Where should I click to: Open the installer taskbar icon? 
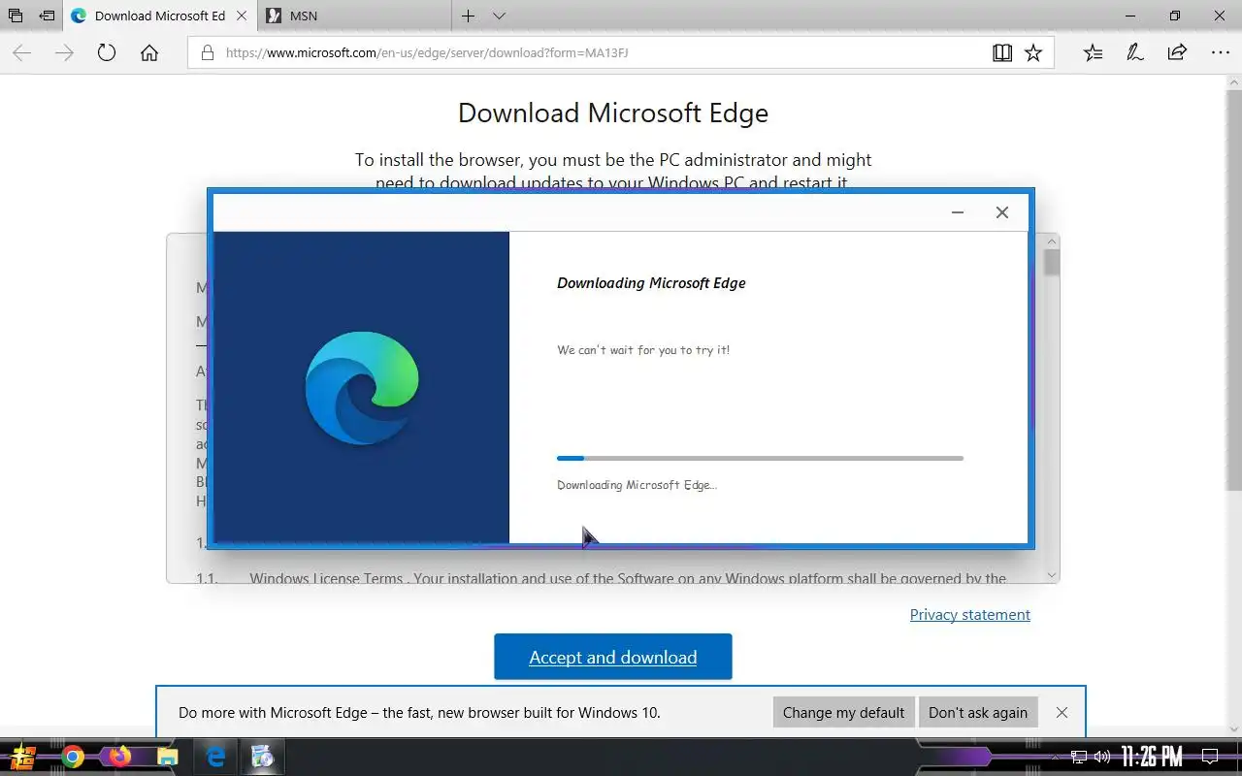[262, 757]
